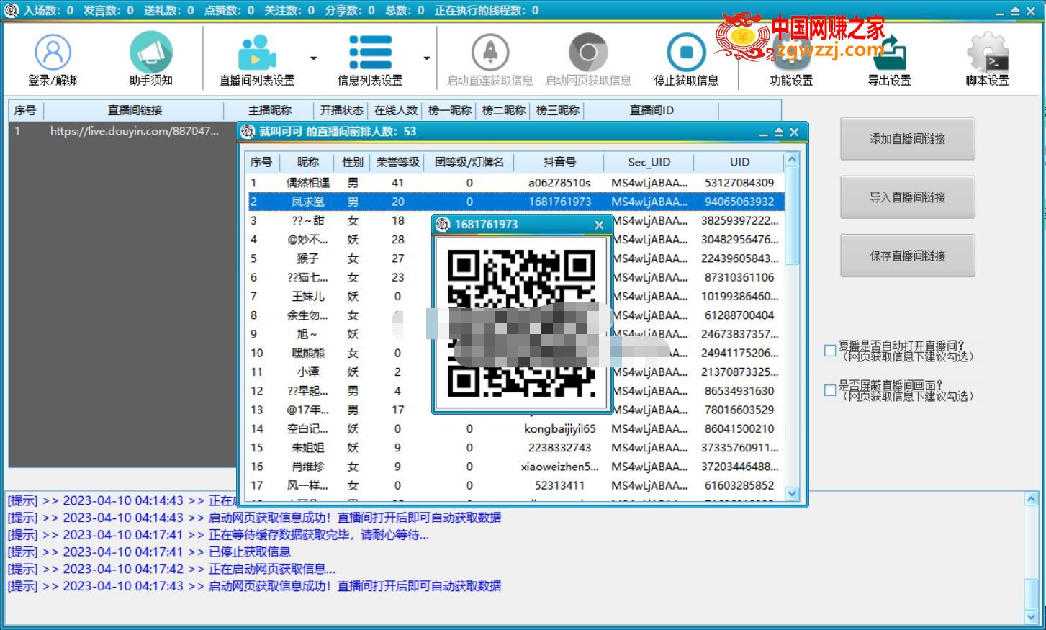Click the 导入直播间链接 button

[907, 197]
